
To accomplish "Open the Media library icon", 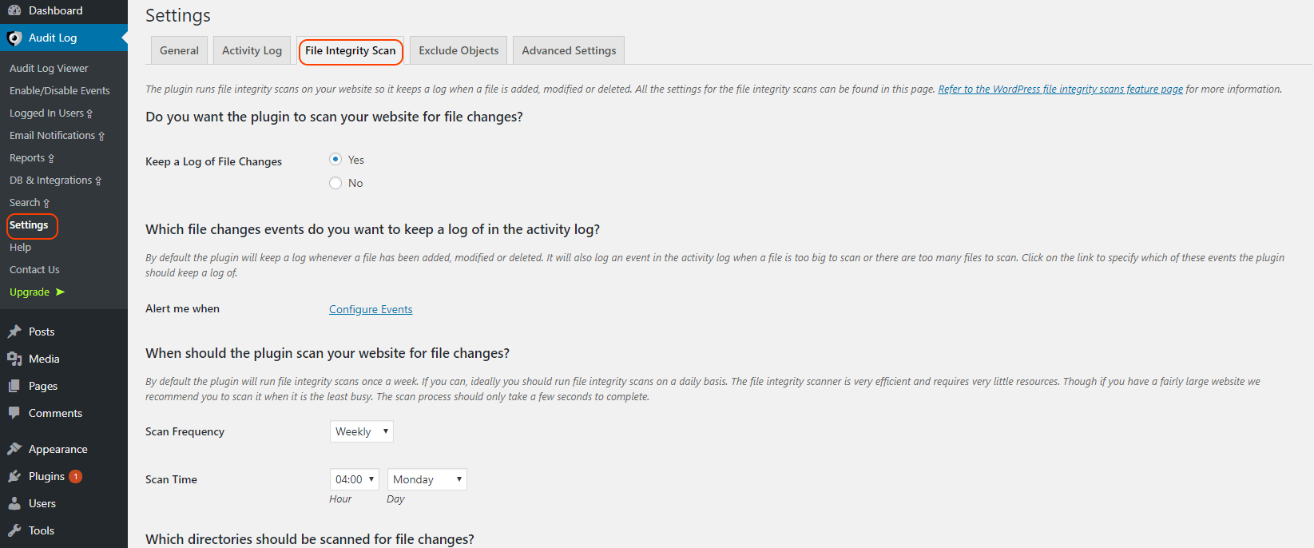I will (x=14, y=359).
